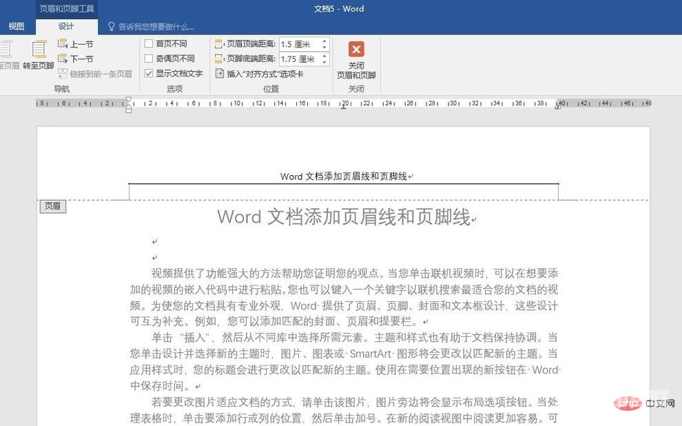Switch to the 视图 ribbon tab
Screen dimensions: 682x426
pyautogui.click(x=16, y=27)
